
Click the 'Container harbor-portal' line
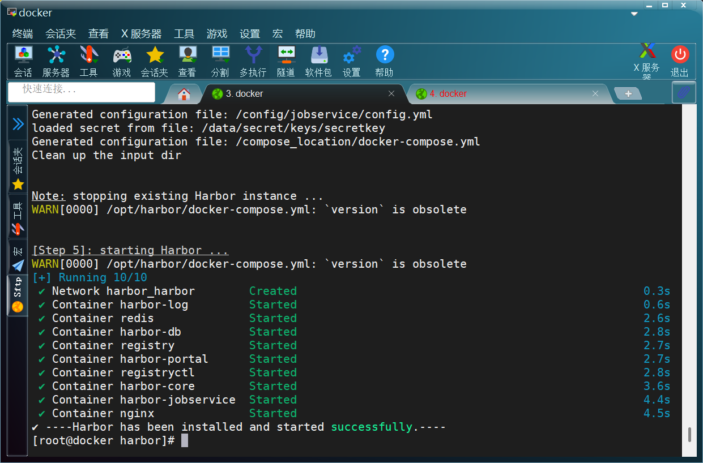(x=351, y=359)
